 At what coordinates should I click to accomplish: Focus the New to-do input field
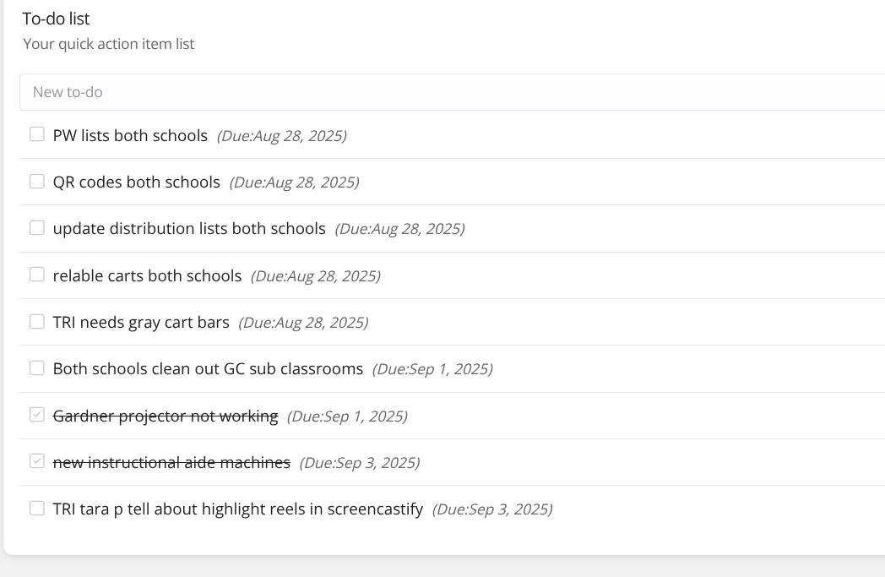452,92
